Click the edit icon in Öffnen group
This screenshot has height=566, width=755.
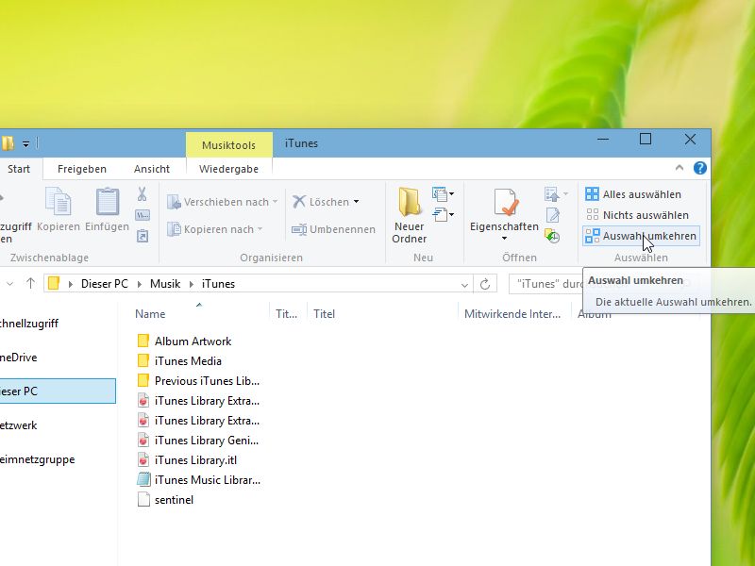552,215
